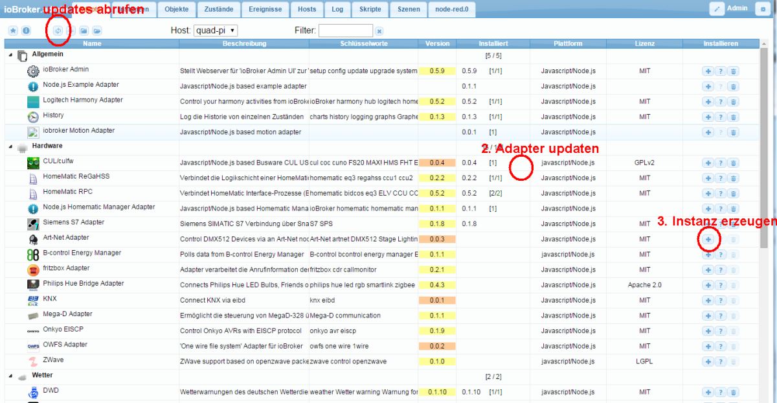The image size is (777, 403).
Task: Open the Szenen tab
Action: (409, 9)
